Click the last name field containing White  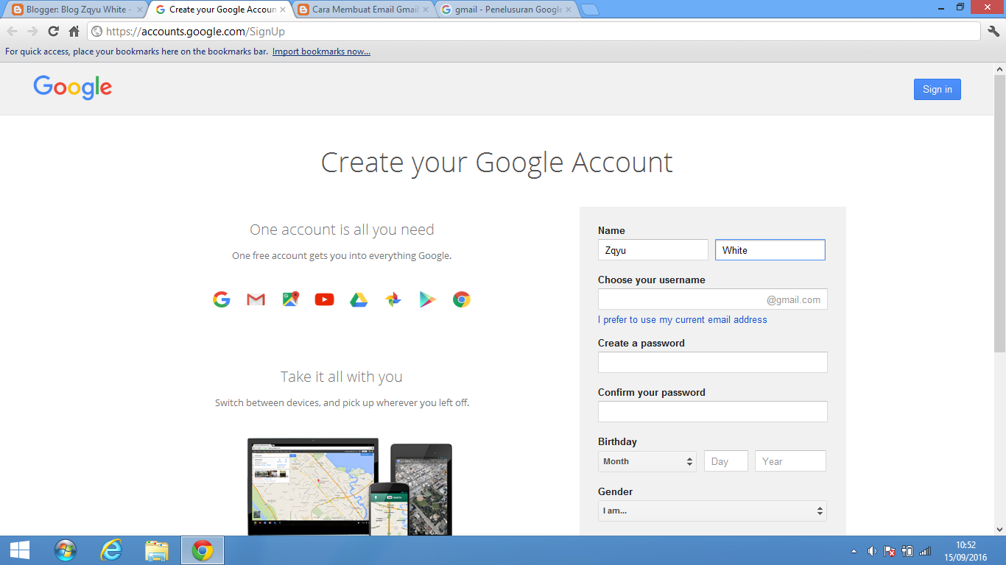coord(770,250)
